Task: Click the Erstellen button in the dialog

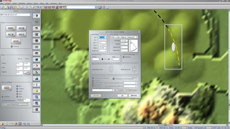Action: (121, 90)
